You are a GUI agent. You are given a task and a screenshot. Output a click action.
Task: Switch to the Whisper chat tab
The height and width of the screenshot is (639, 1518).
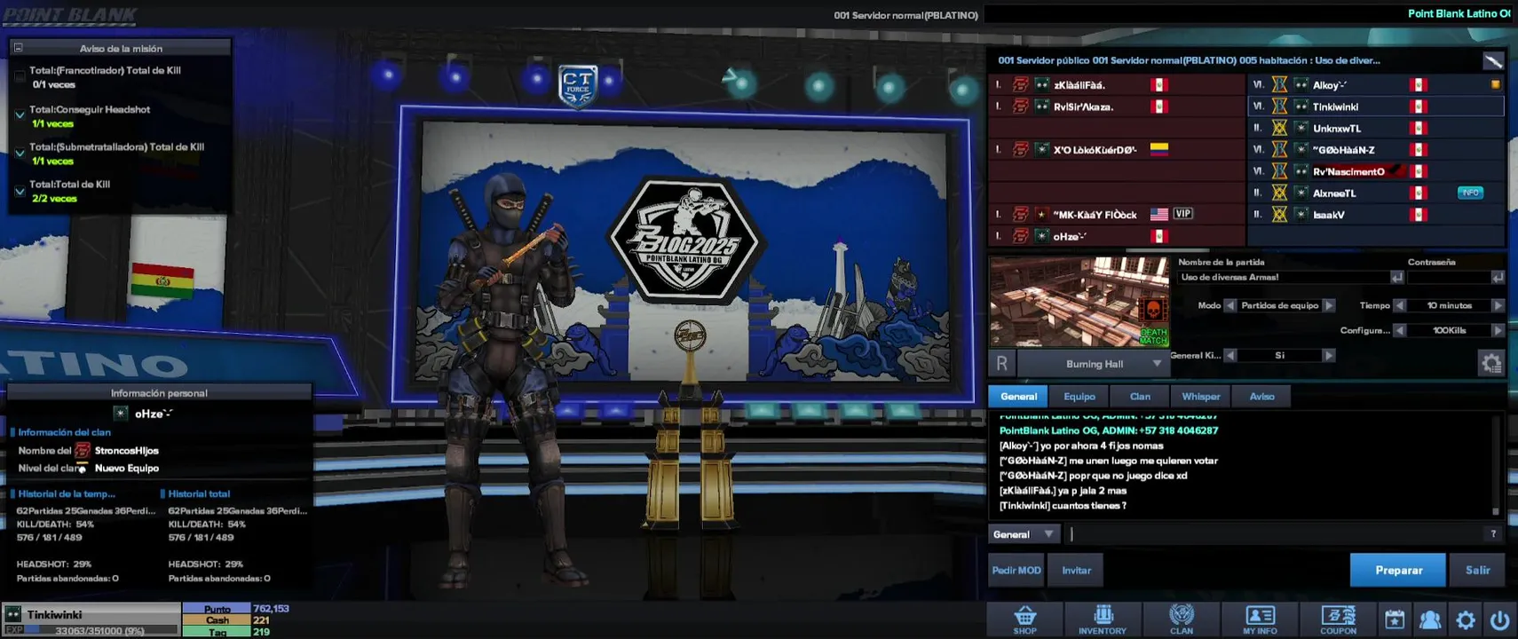point(1201,397)
